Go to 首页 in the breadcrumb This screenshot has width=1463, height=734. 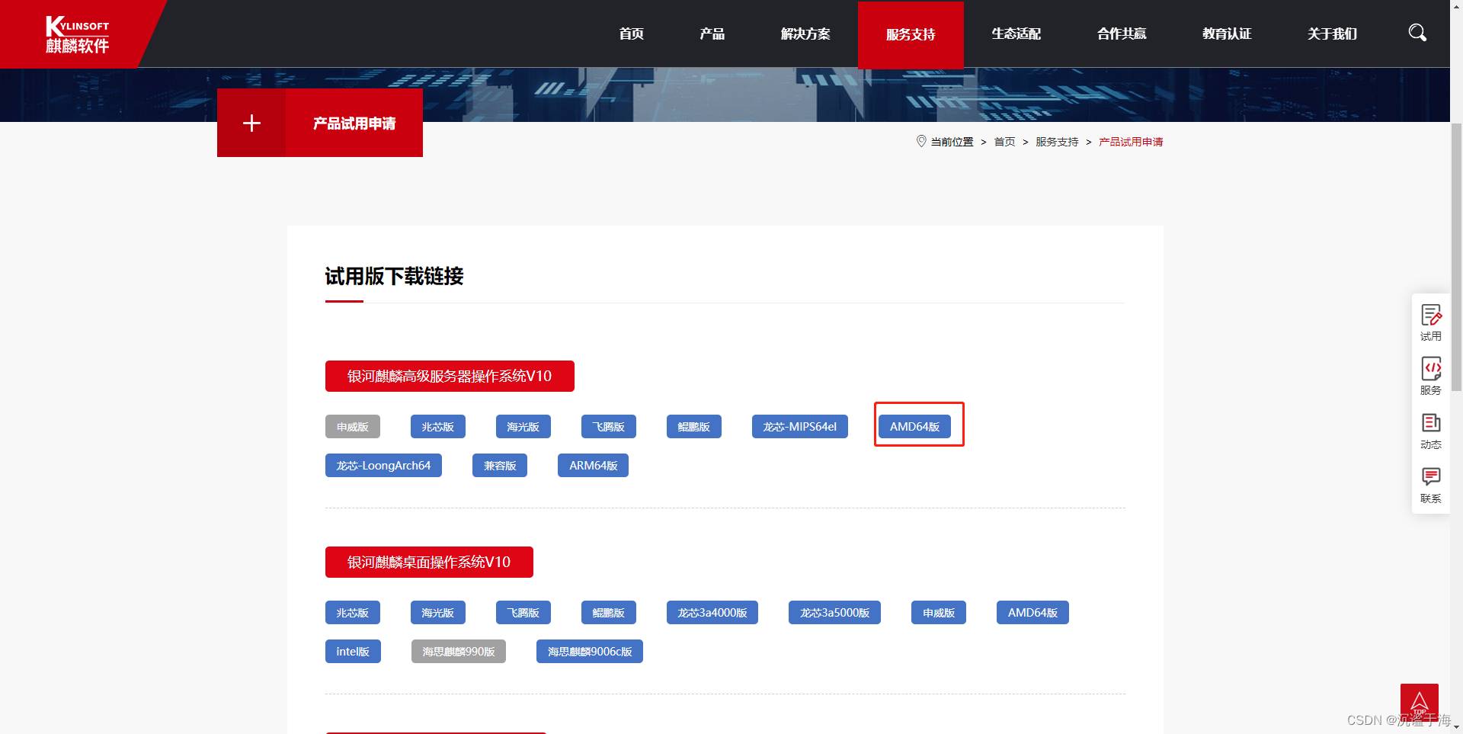[x=1004, y=142]
